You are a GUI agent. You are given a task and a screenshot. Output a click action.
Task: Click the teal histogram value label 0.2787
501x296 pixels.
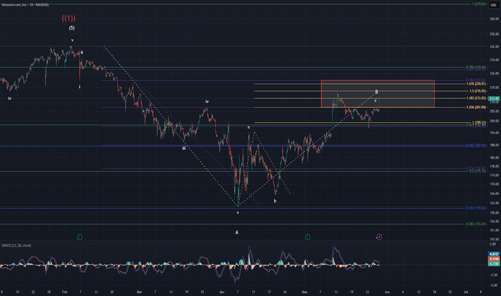click(494, 264)
